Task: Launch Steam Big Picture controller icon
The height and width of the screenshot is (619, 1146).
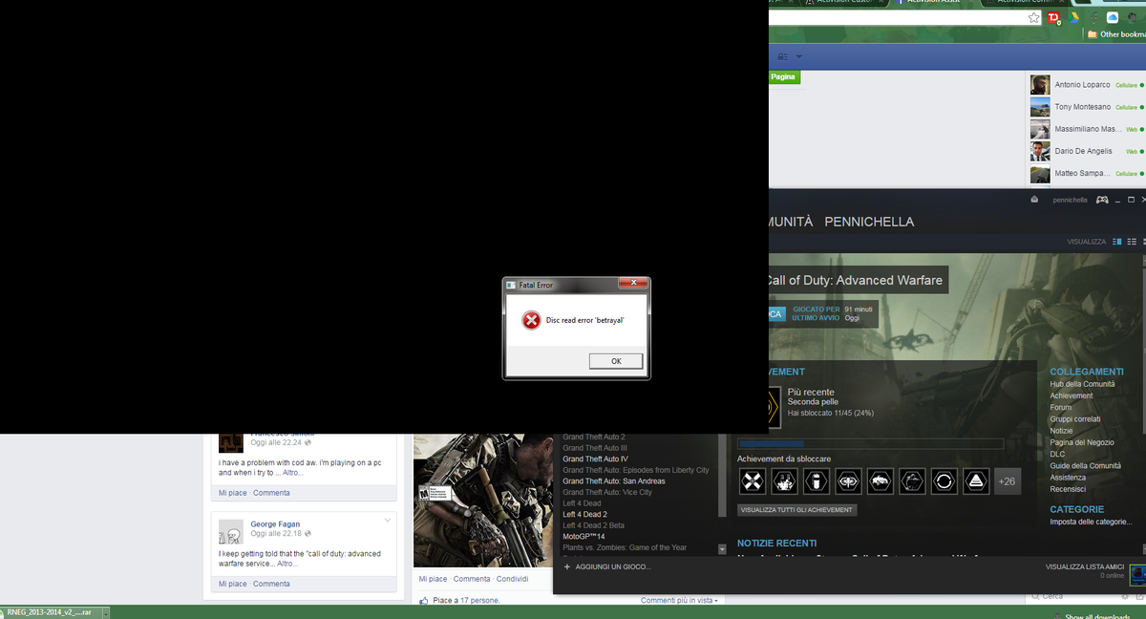Action: tap(1101, 200)
